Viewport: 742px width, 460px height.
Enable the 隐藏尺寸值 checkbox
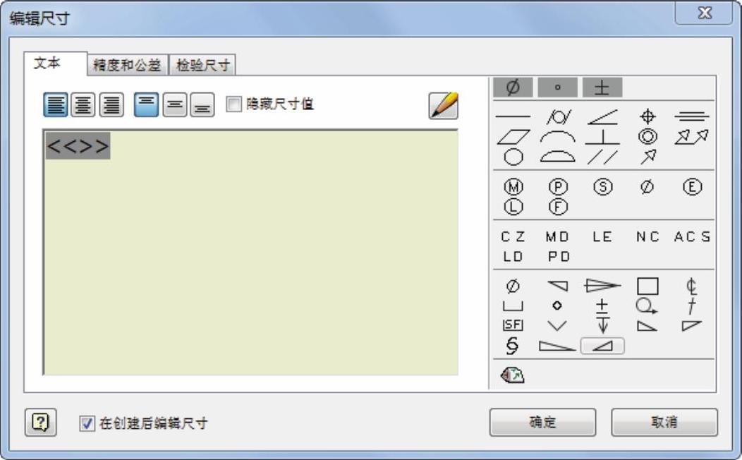[x=232, y=104]
